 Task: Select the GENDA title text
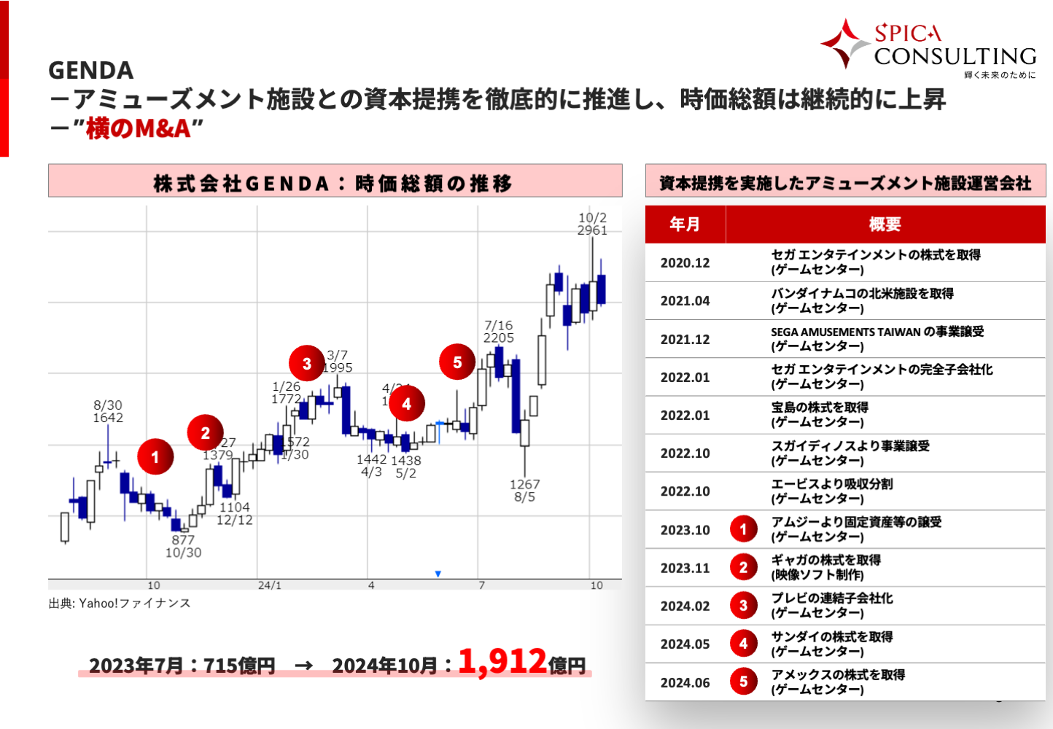91,71
